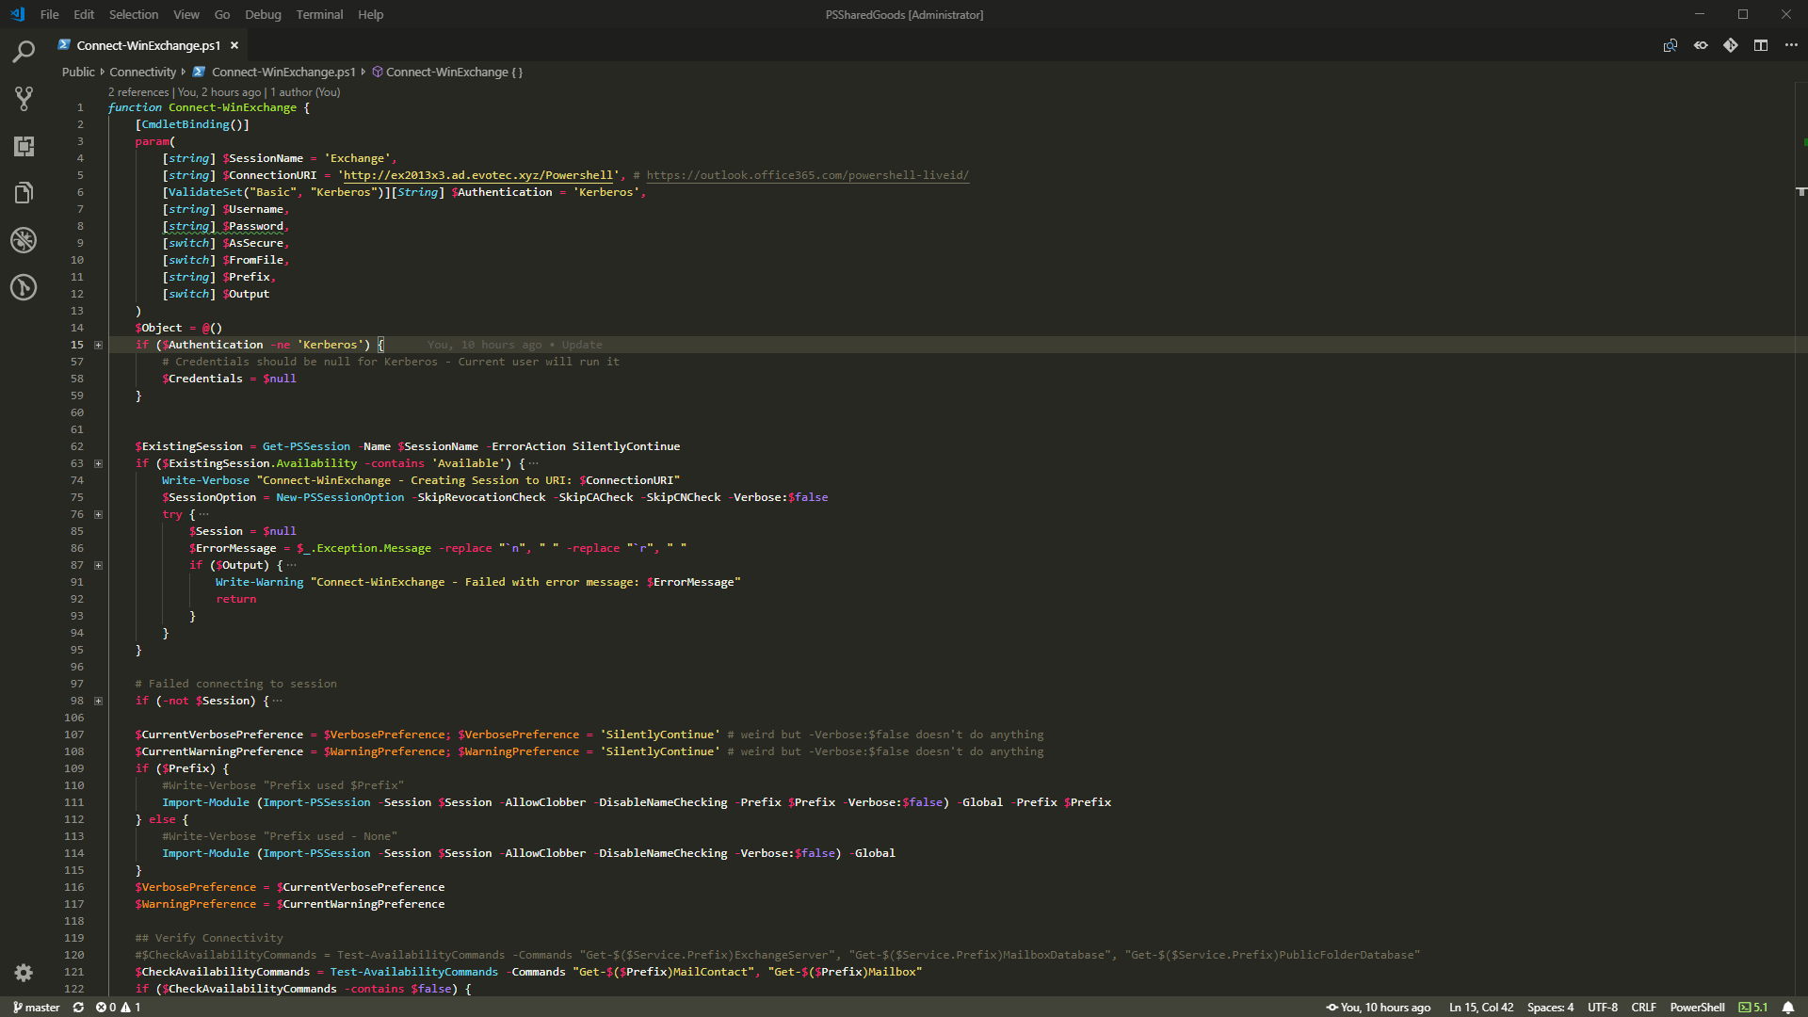Screen dimensions: 1808x1017
Task: Open the Selection menu
Action: (x=133, y=14)
